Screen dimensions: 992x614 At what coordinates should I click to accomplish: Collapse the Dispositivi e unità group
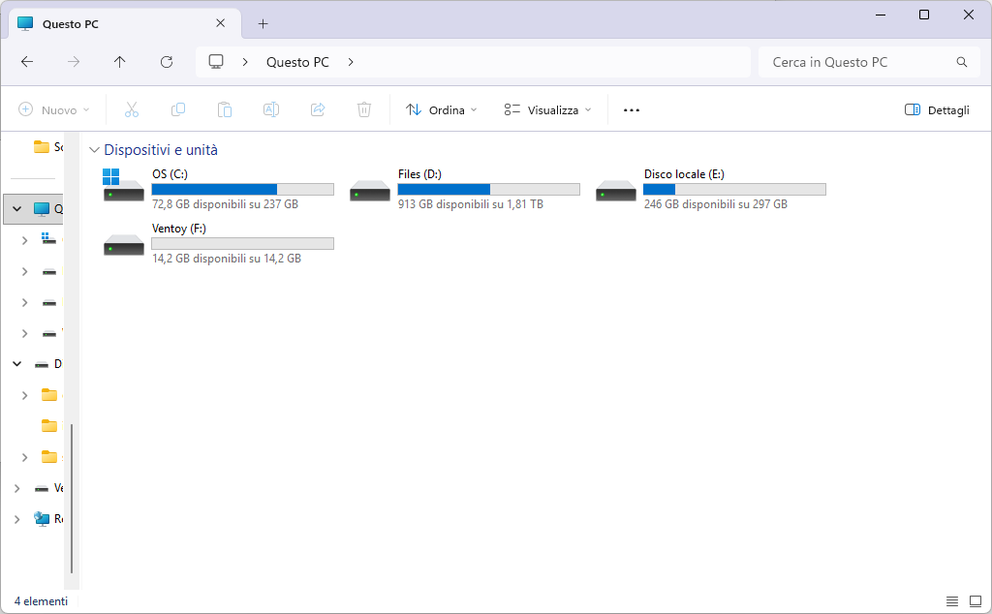94,150
